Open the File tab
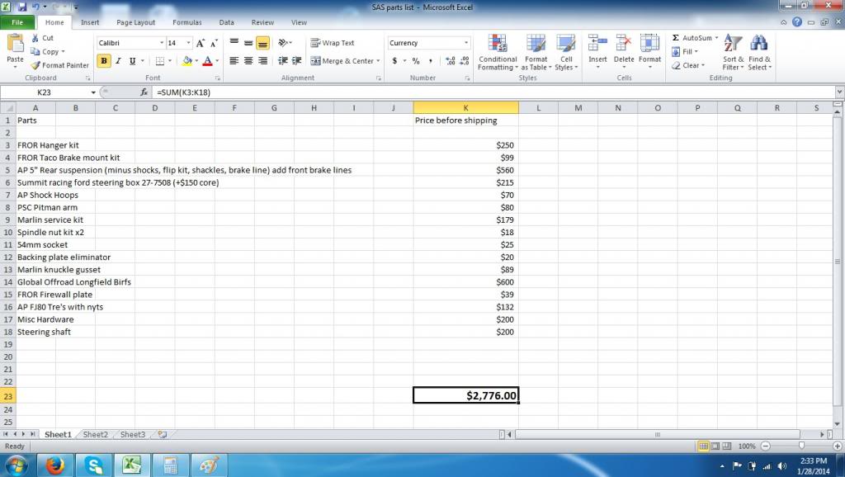Image resolution: width=845 pixels, height=477 pixels. [x=17, y=22]
